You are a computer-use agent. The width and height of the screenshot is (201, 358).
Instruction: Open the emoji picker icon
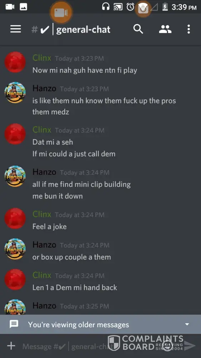coord(168,346)
